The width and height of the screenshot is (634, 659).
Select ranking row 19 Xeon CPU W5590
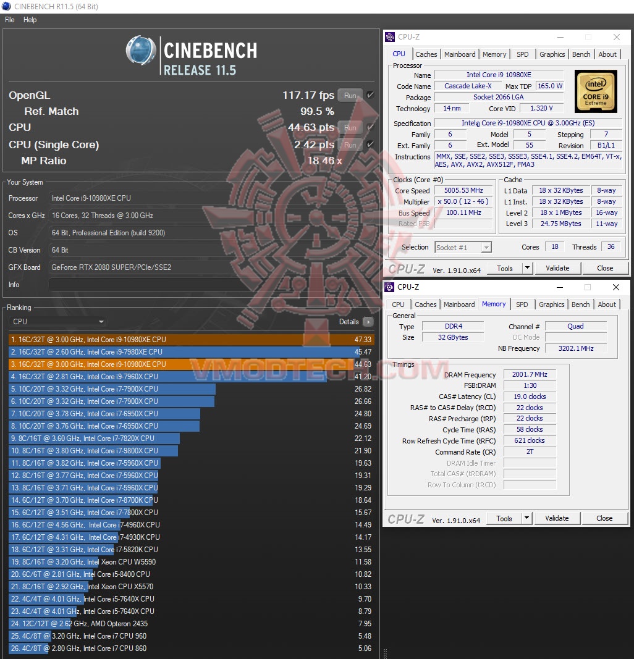tap(192, 562)
